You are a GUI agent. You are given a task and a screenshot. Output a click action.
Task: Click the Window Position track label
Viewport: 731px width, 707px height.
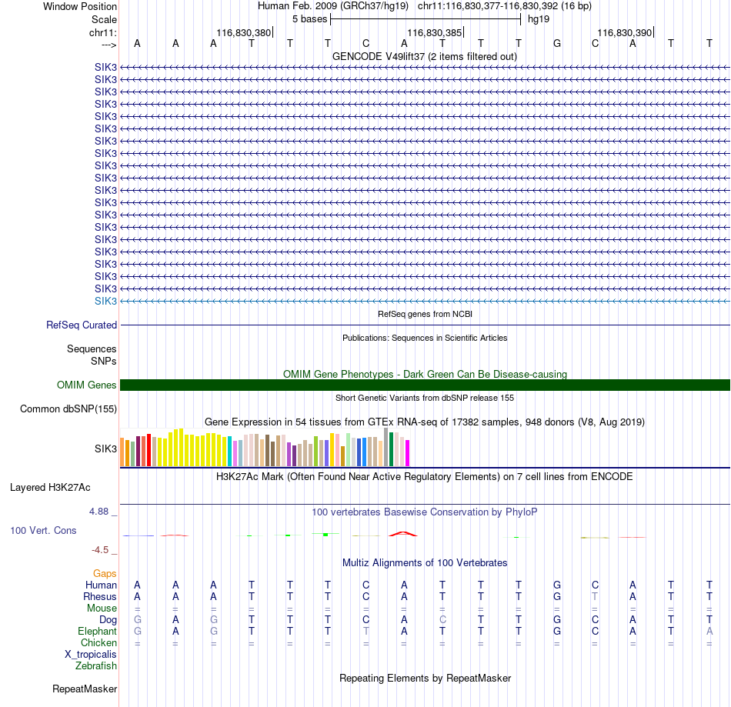(x=80, y=6)
